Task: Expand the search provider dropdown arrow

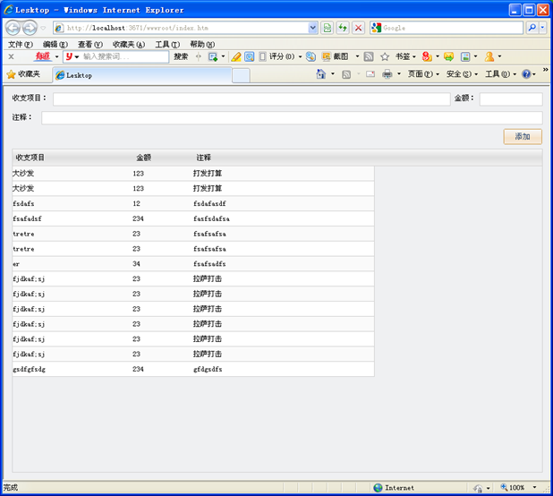Action: pyautogui.click(x=543, y=28)
